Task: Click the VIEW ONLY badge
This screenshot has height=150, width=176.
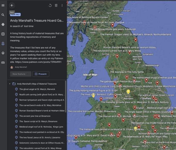Action: coord(15,14)
